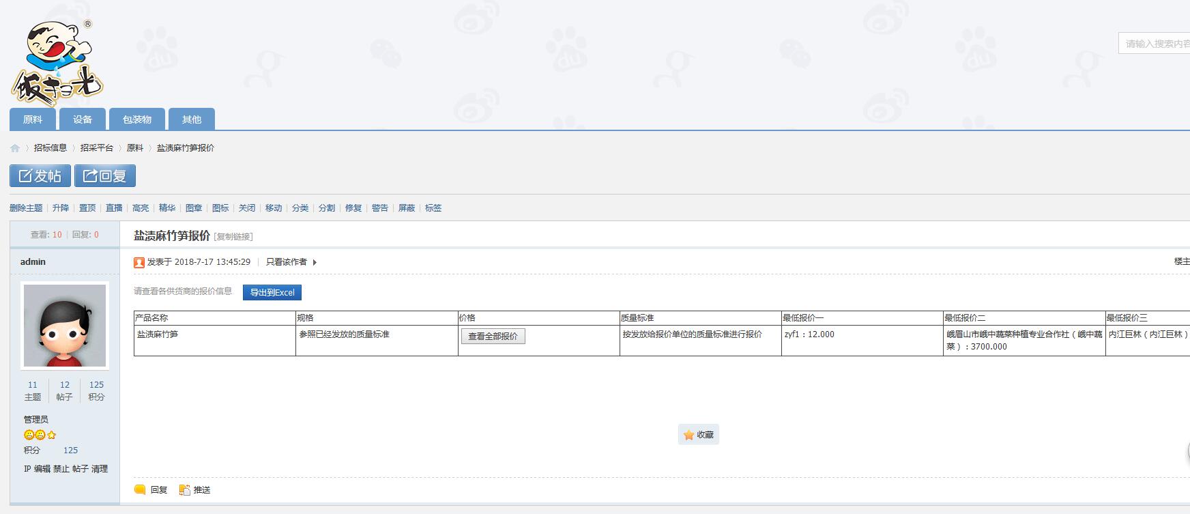
Task: Click the large 回复 reply button
Action: click(x=105, y=176)
